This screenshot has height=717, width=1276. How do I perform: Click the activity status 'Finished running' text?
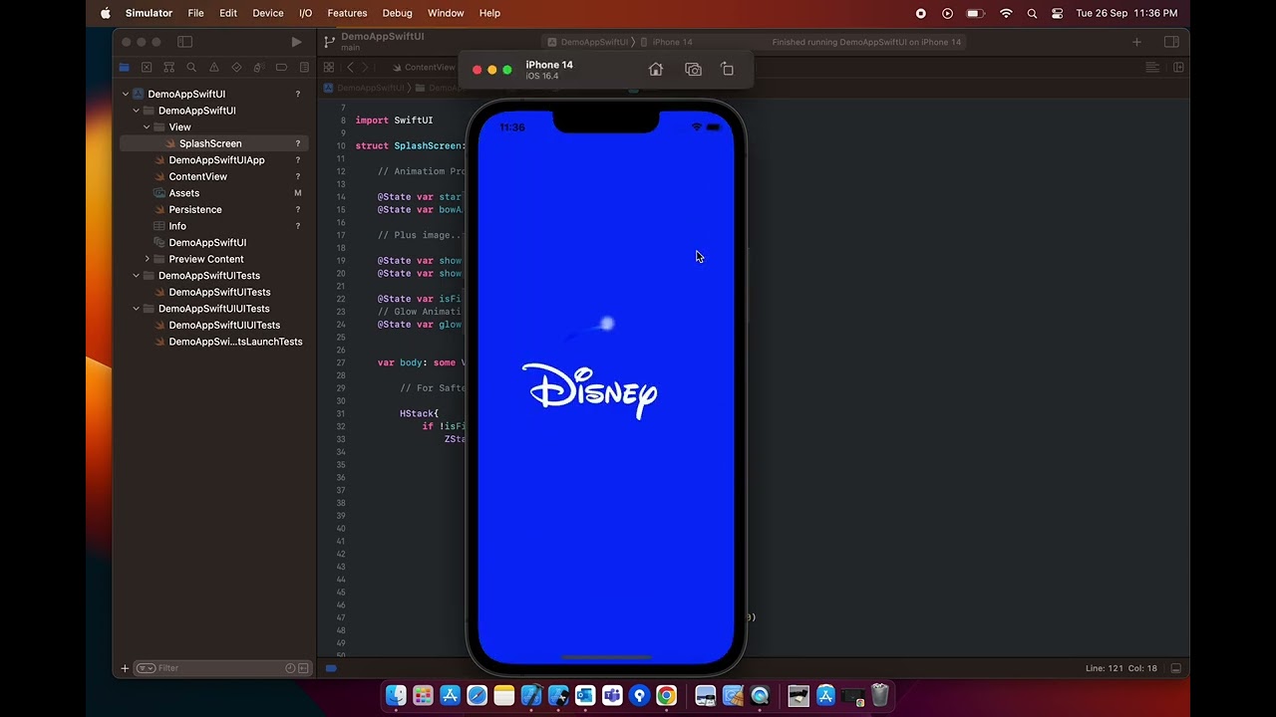click(866, 42)
